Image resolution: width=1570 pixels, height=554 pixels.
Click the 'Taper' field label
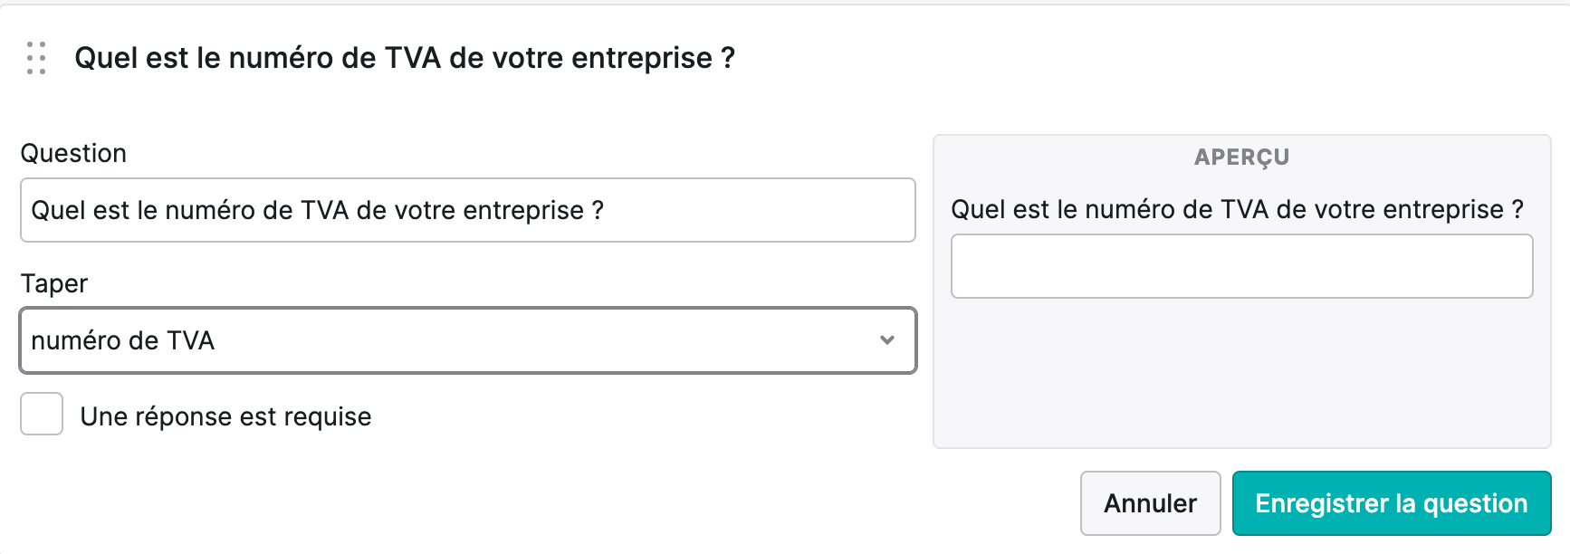pos(54,283)
